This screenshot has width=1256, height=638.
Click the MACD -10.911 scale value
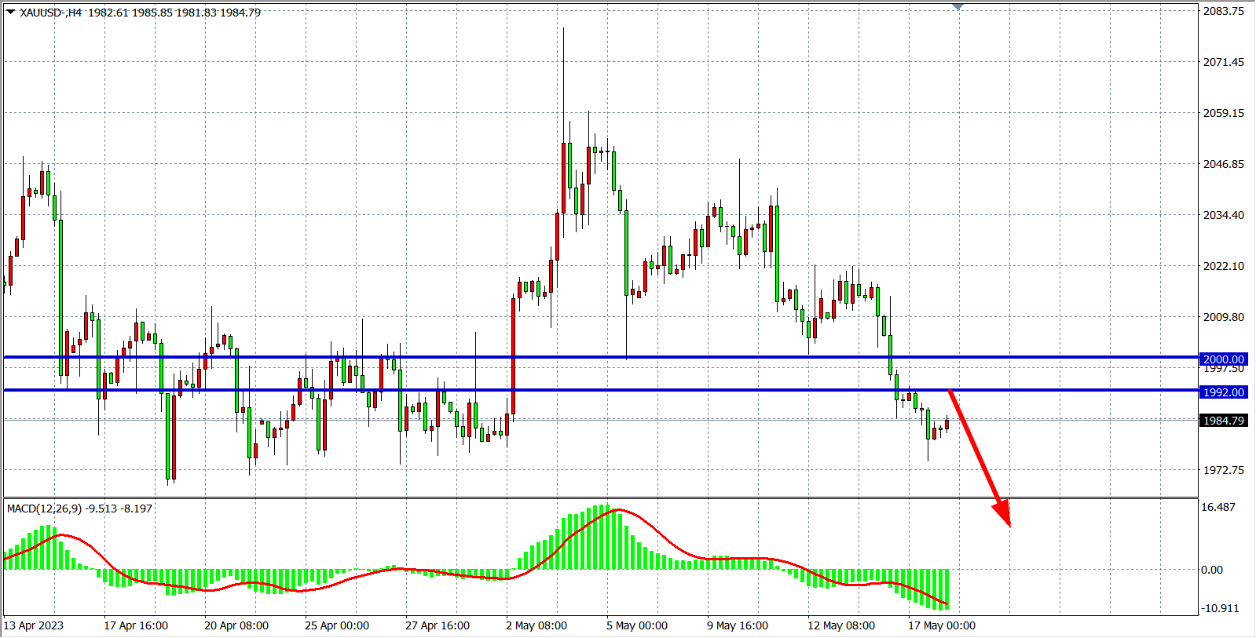(x=1219, y=608)
